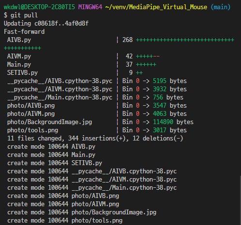Click the '+++++--' marks beside AIVM.py

click(148, 56)
